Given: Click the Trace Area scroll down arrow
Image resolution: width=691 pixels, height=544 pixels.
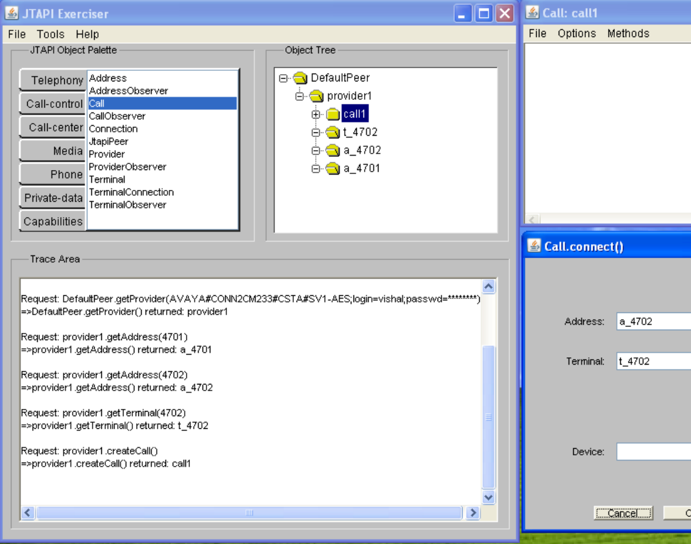Looking at the screenshot, I should coord(488,497).
